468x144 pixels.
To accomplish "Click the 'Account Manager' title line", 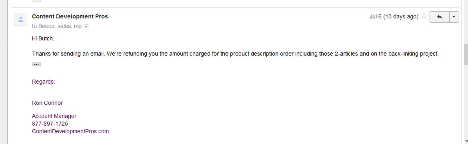I will [x=54, y=116].
